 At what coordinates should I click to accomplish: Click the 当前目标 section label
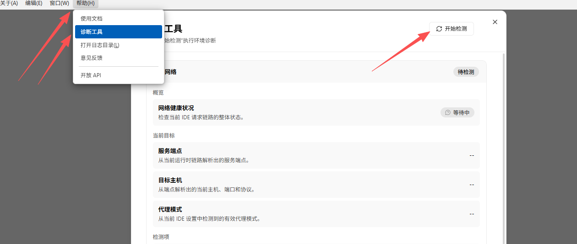coord(163,136)
